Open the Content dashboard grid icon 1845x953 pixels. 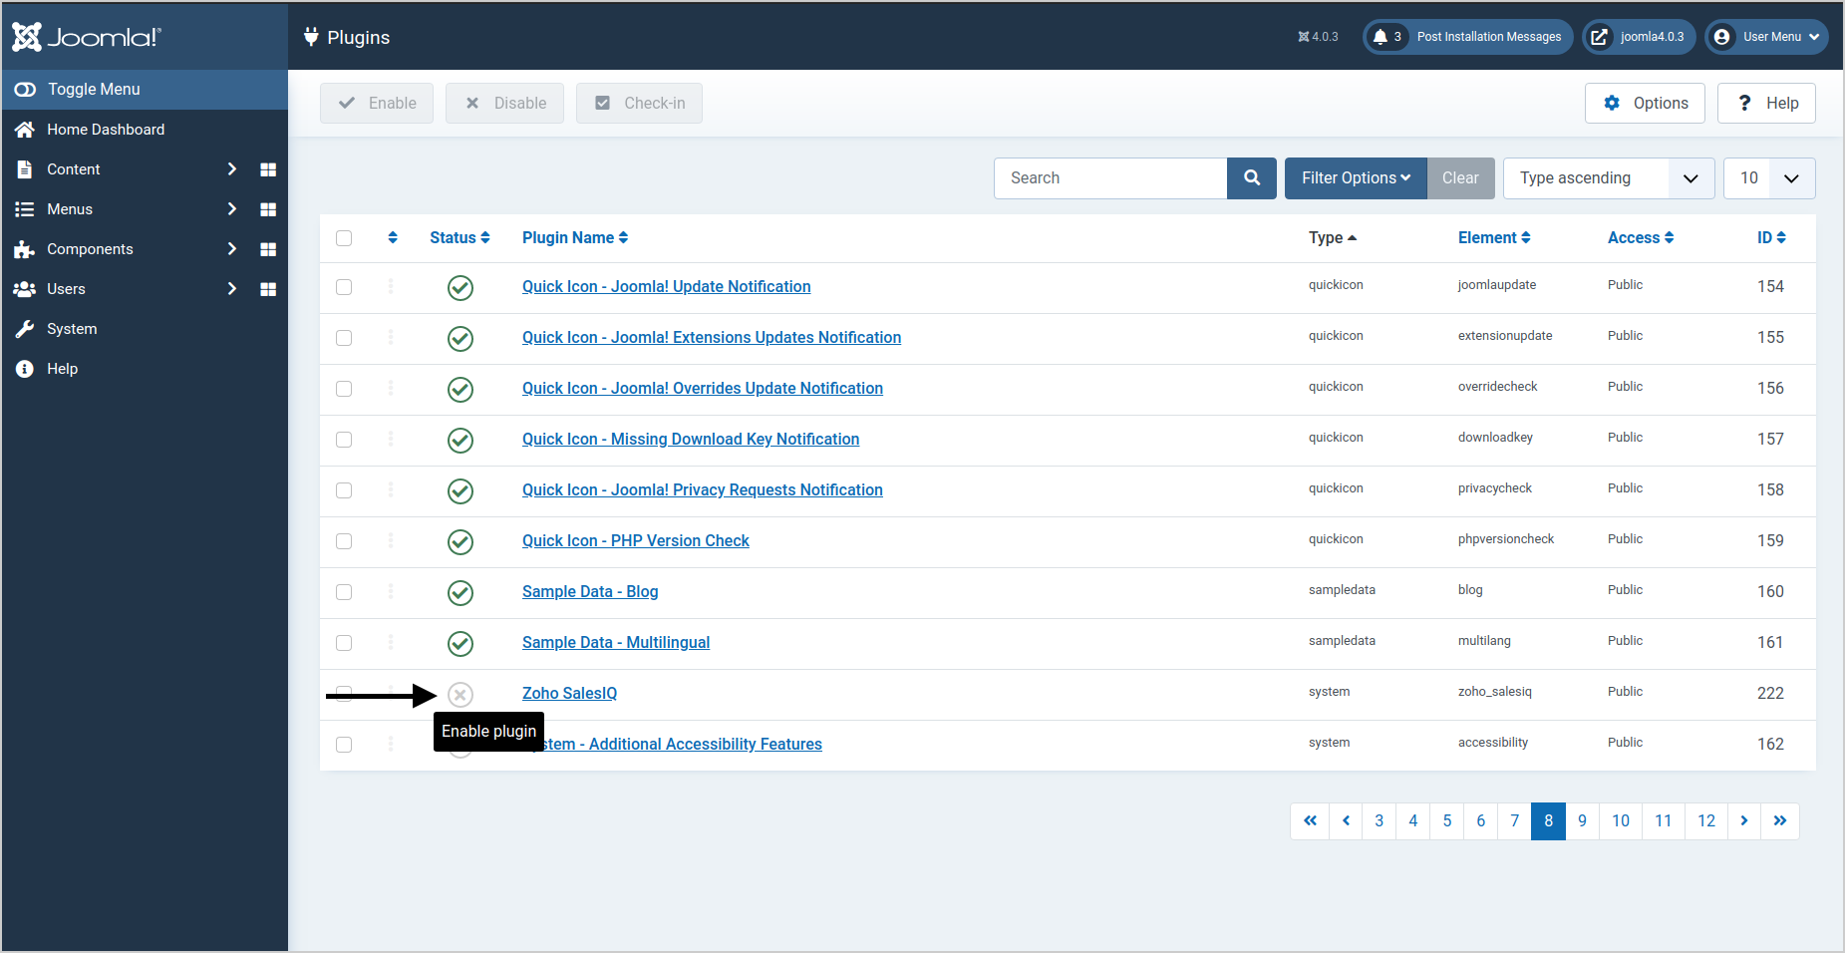(x=268, y=169)
